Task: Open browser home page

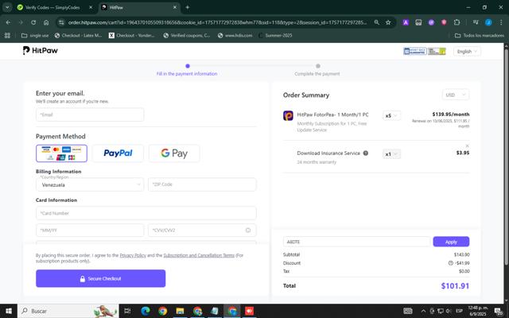Action: (x=46, y=22)
